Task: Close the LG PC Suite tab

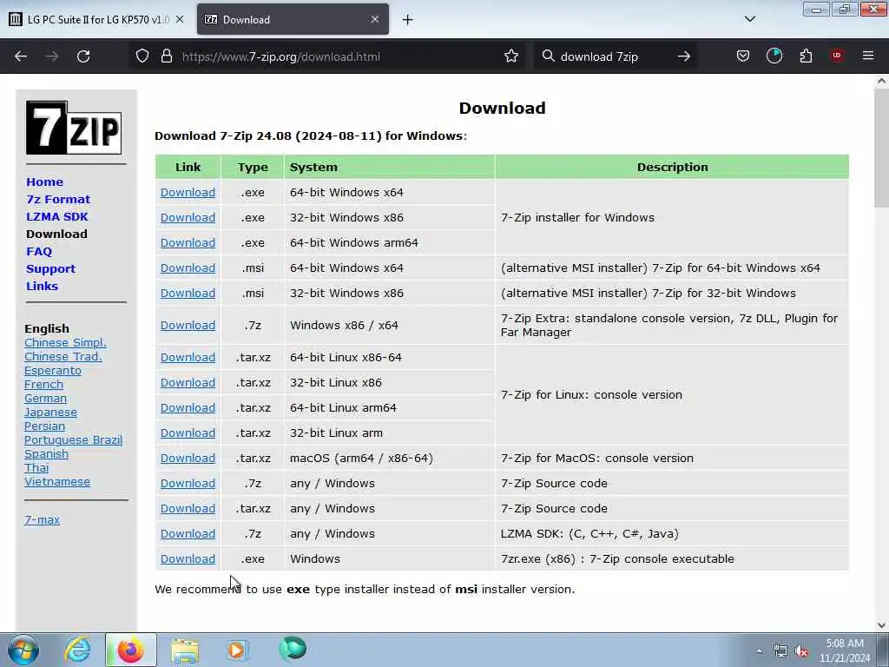Action: (180, 19)
